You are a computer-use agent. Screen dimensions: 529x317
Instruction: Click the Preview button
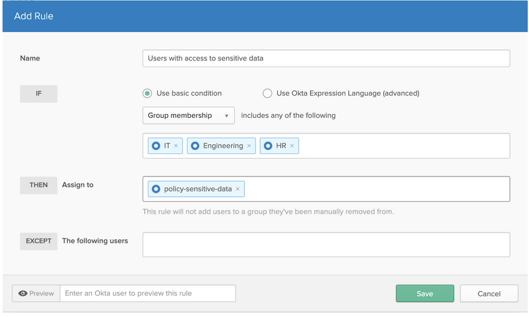pyautogui.click(x=36, y=294)
